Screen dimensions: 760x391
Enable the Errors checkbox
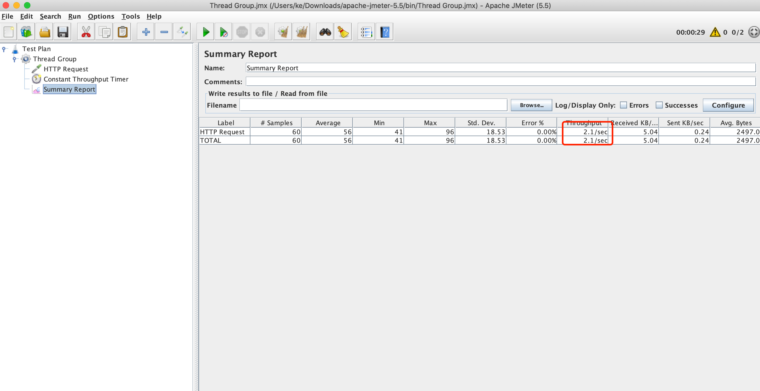[x=623, y=105]
